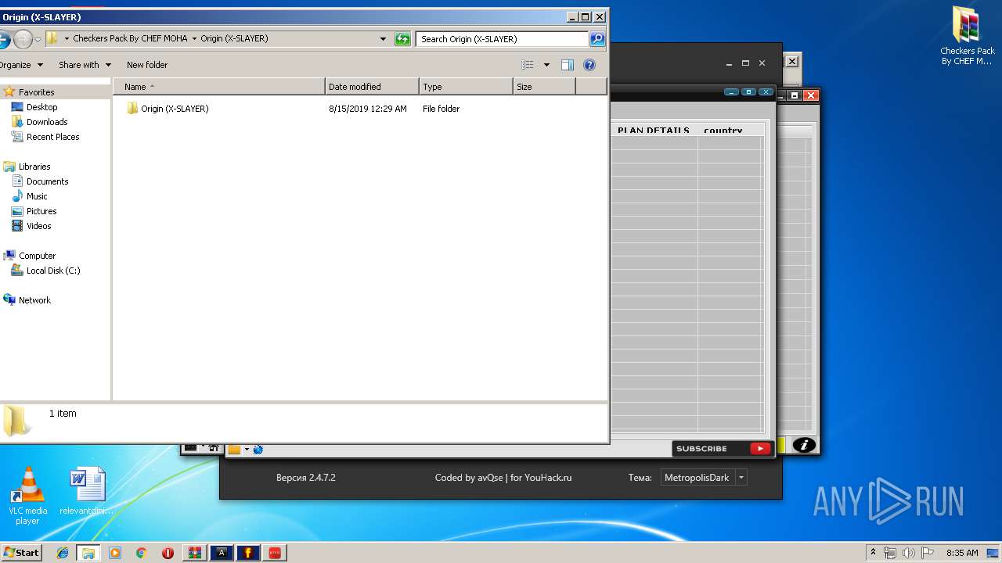Select Recent Places in Favorites
The width and height of the screenshot is (1002, 563).
52,137
